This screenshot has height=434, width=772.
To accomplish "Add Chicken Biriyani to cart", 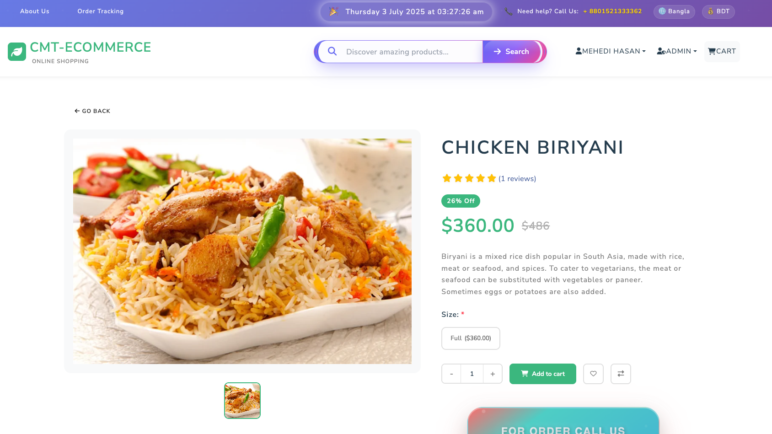I will pyautogui.click(x=542, y=374).
